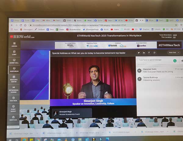
Task: Open the Event Survey
Action: point(13,108)
